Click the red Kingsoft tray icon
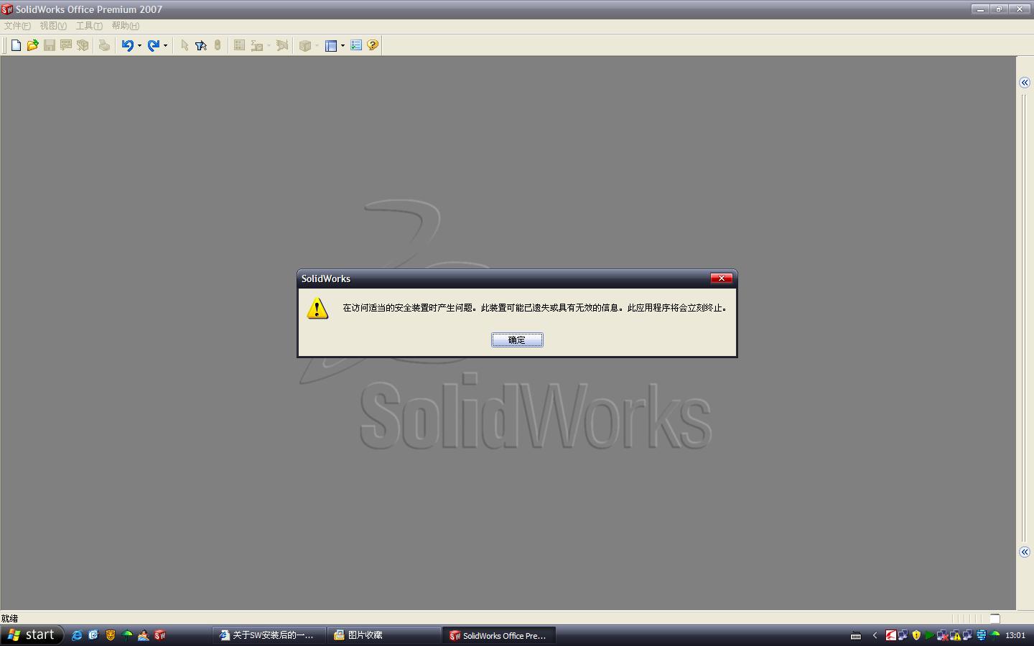Image resolution: width=1034 pixels, height=646 pixels. 890,635
